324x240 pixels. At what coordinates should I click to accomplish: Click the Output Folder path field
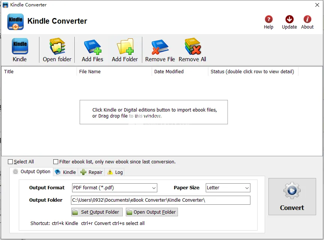point(161,200)
